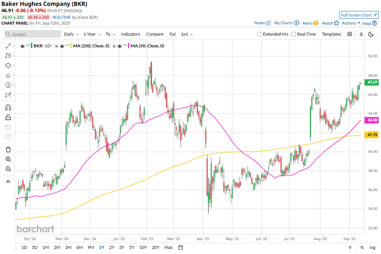Open Help

[369, 23]
